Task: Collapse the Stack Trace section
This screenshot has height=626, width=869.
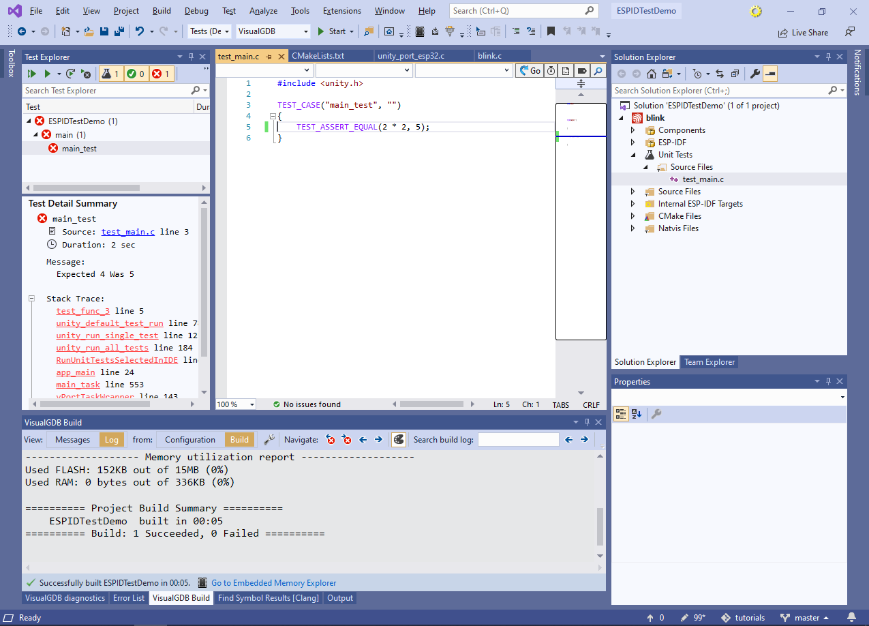Action: 32,299
